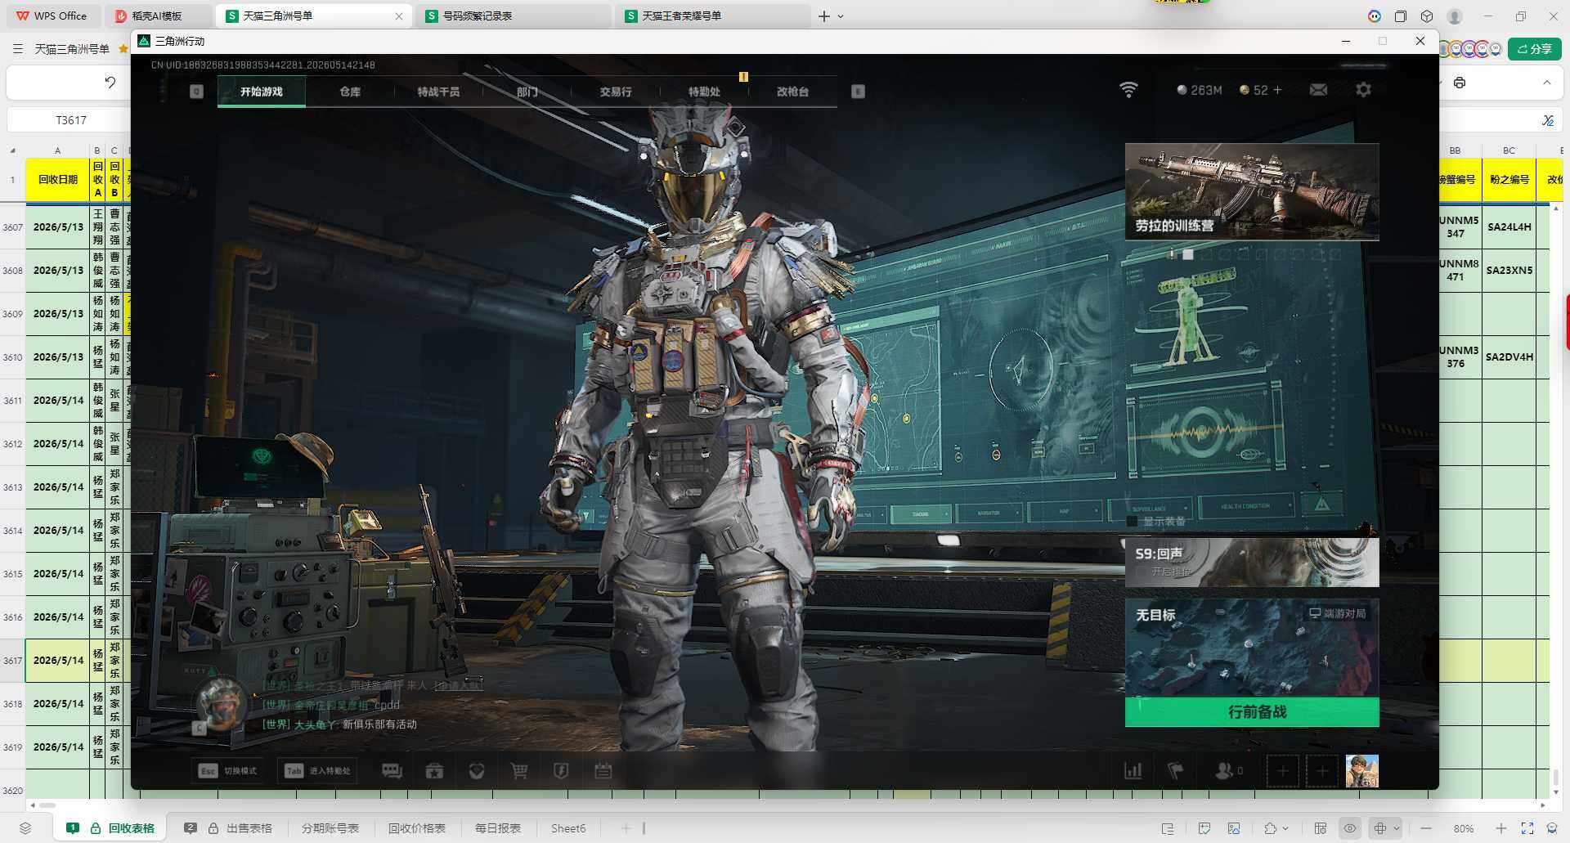
Task: Click the zoom out minus in the WPS status bar
Action: [1426, 828]
